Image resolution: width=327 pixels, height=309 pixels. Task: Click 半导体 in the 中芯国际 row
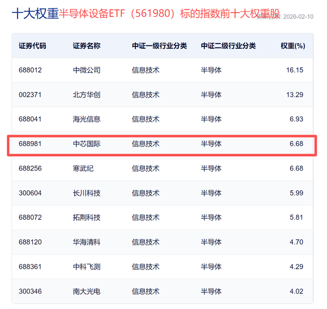tap(211, 144)
